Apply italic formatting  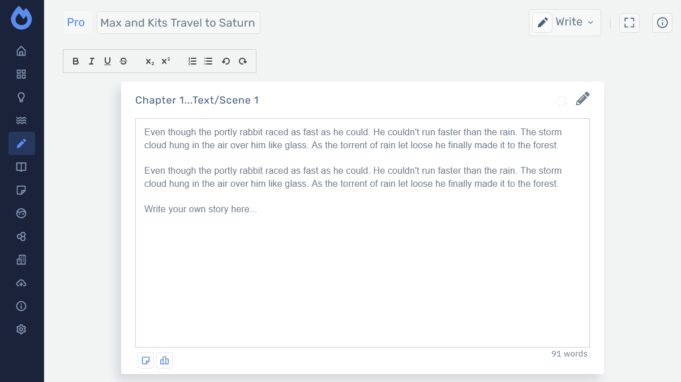tap(92, 62)
